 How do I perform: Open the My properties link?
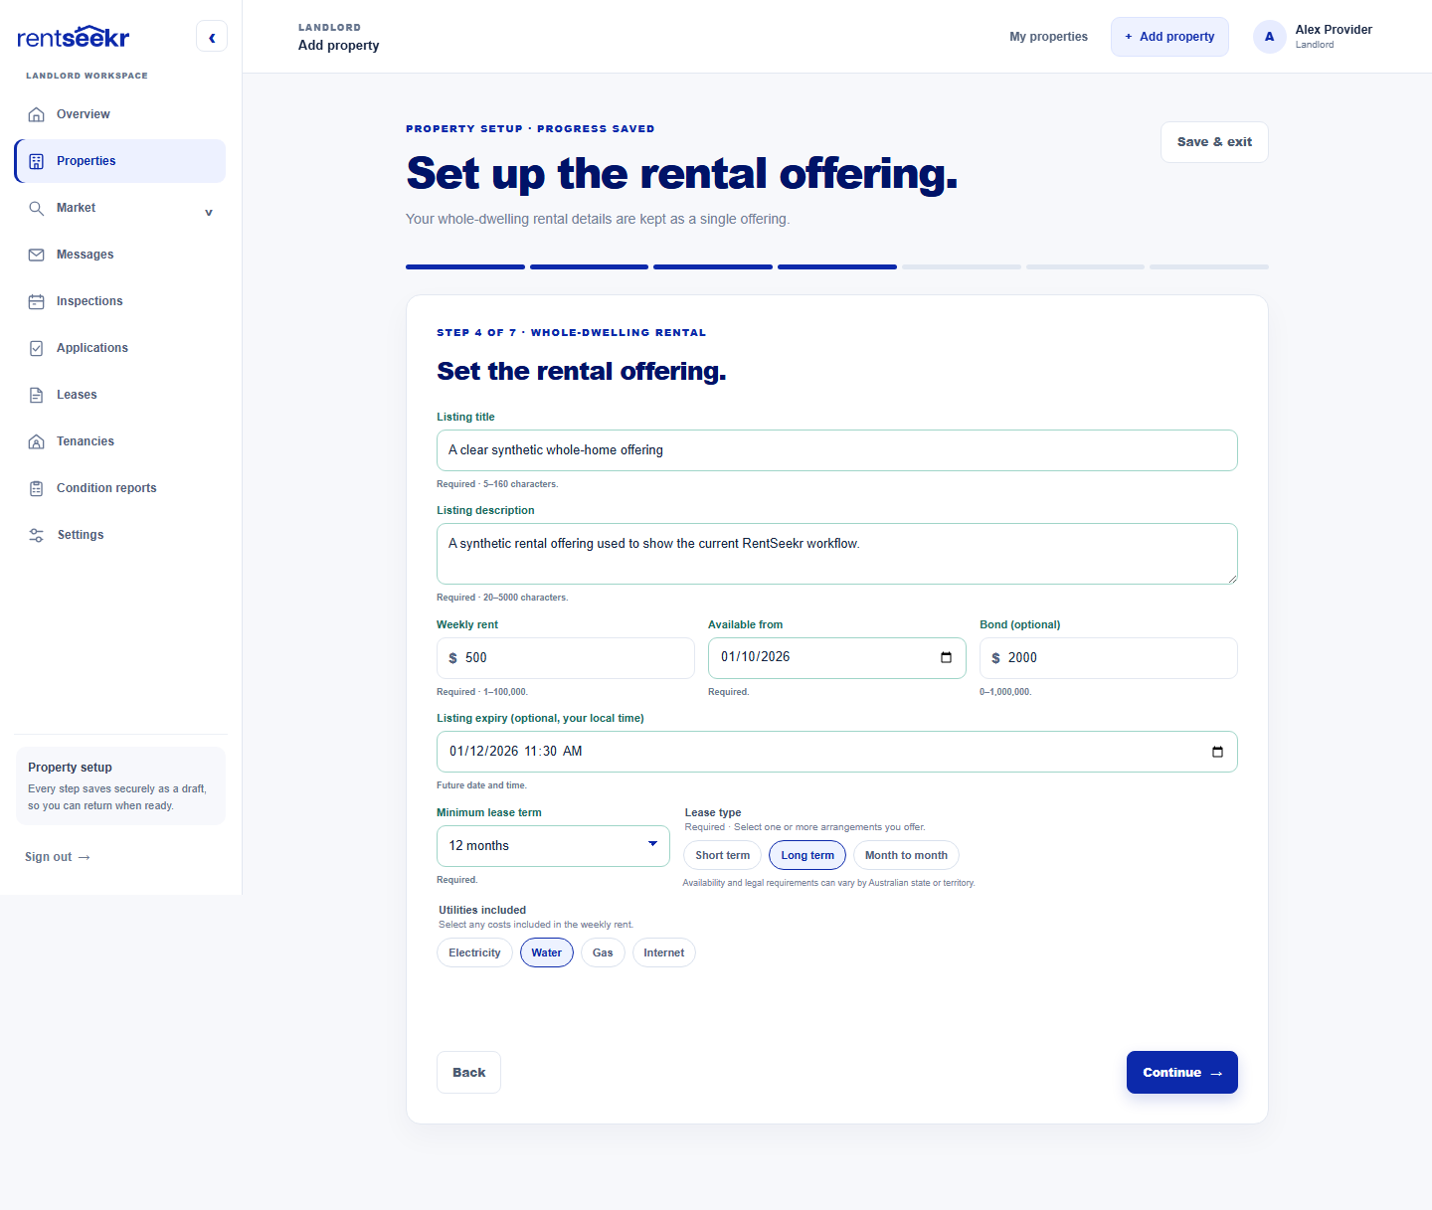1048,37
